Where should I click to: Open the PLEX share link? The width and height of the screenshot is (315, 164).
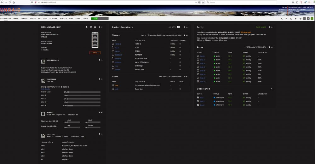tap(117, 48)
